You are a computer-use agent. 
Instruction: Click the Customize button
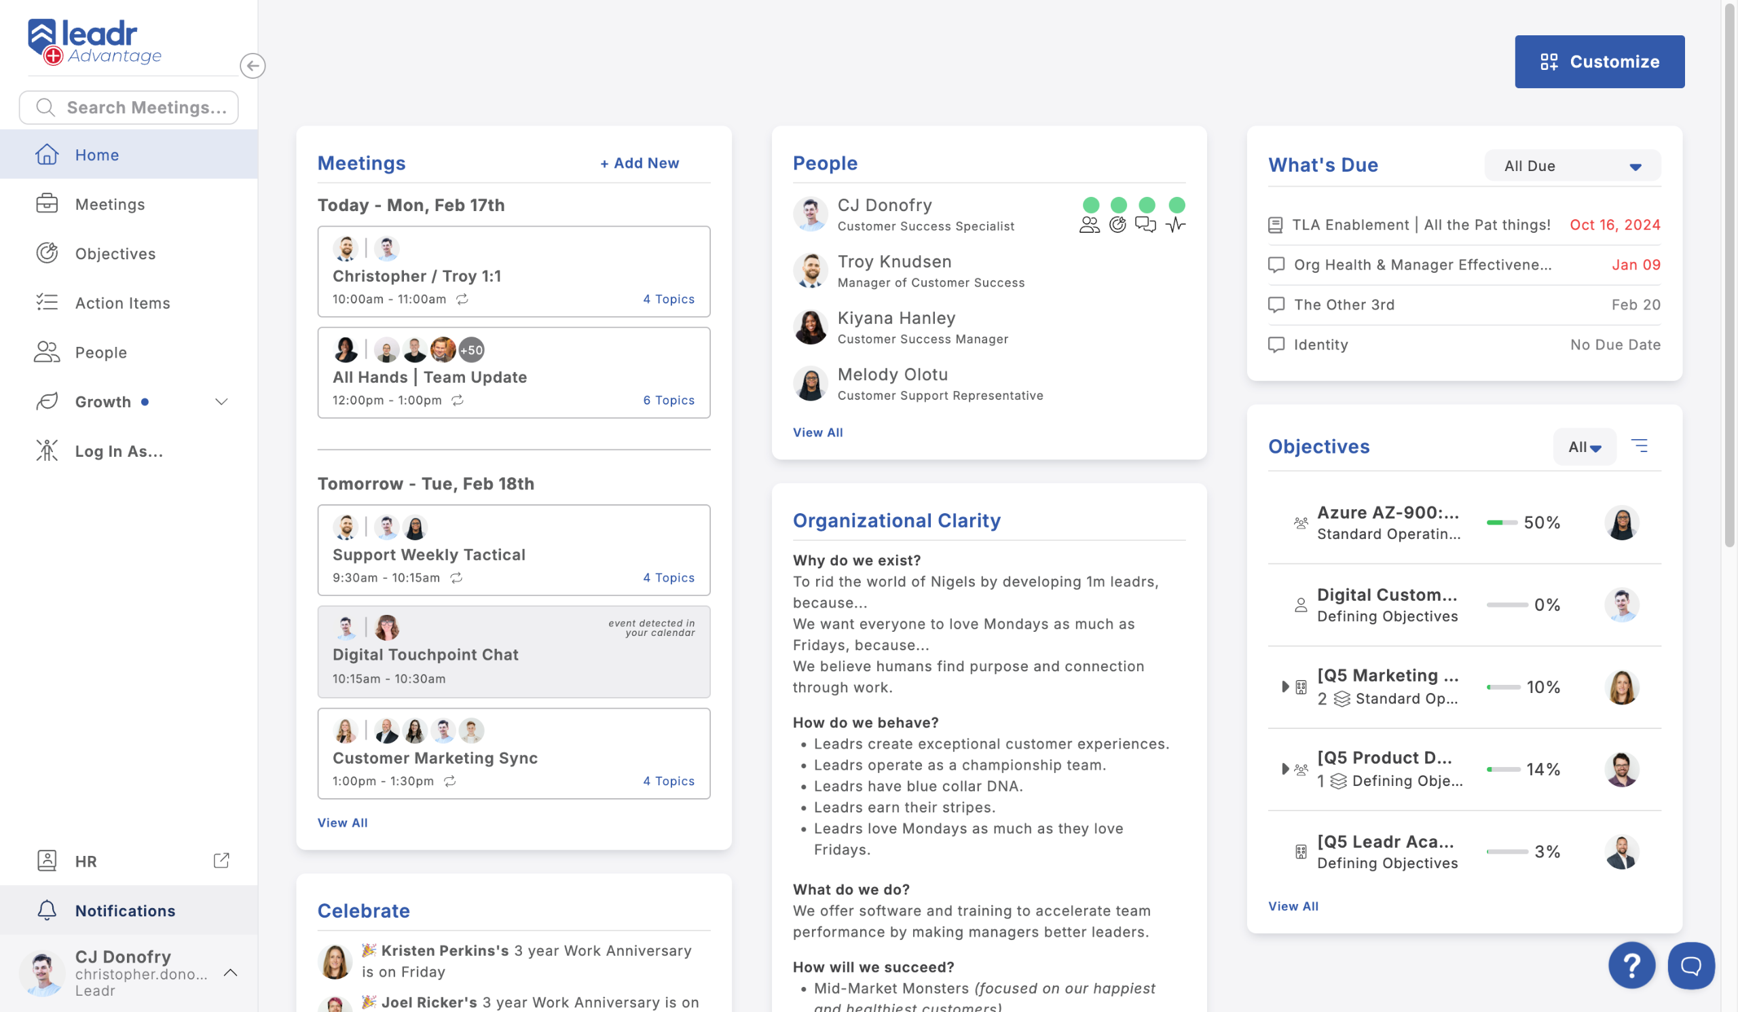[1599, 61]
